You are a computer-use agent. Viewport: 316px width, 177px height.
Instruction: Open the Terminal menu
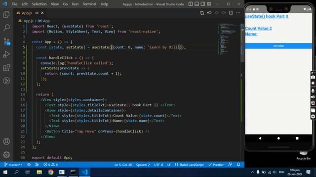89,4
